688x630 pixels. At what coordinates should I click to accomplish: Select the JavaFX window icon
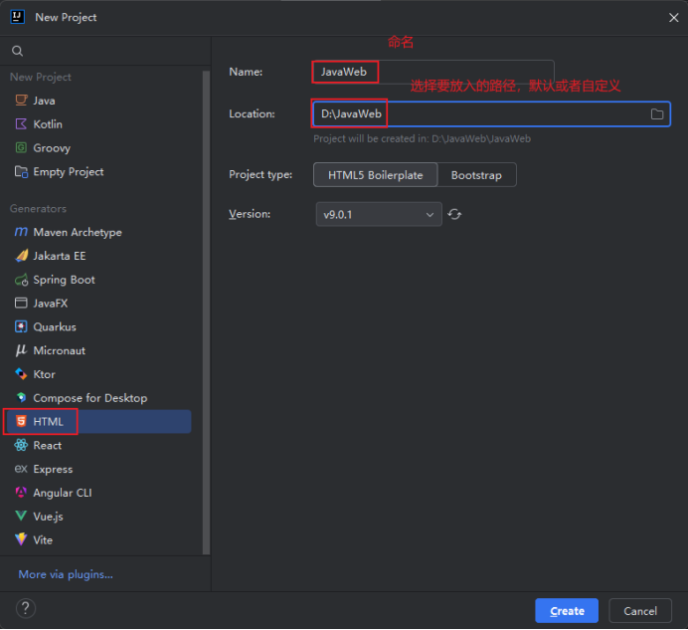coord(21,303)
